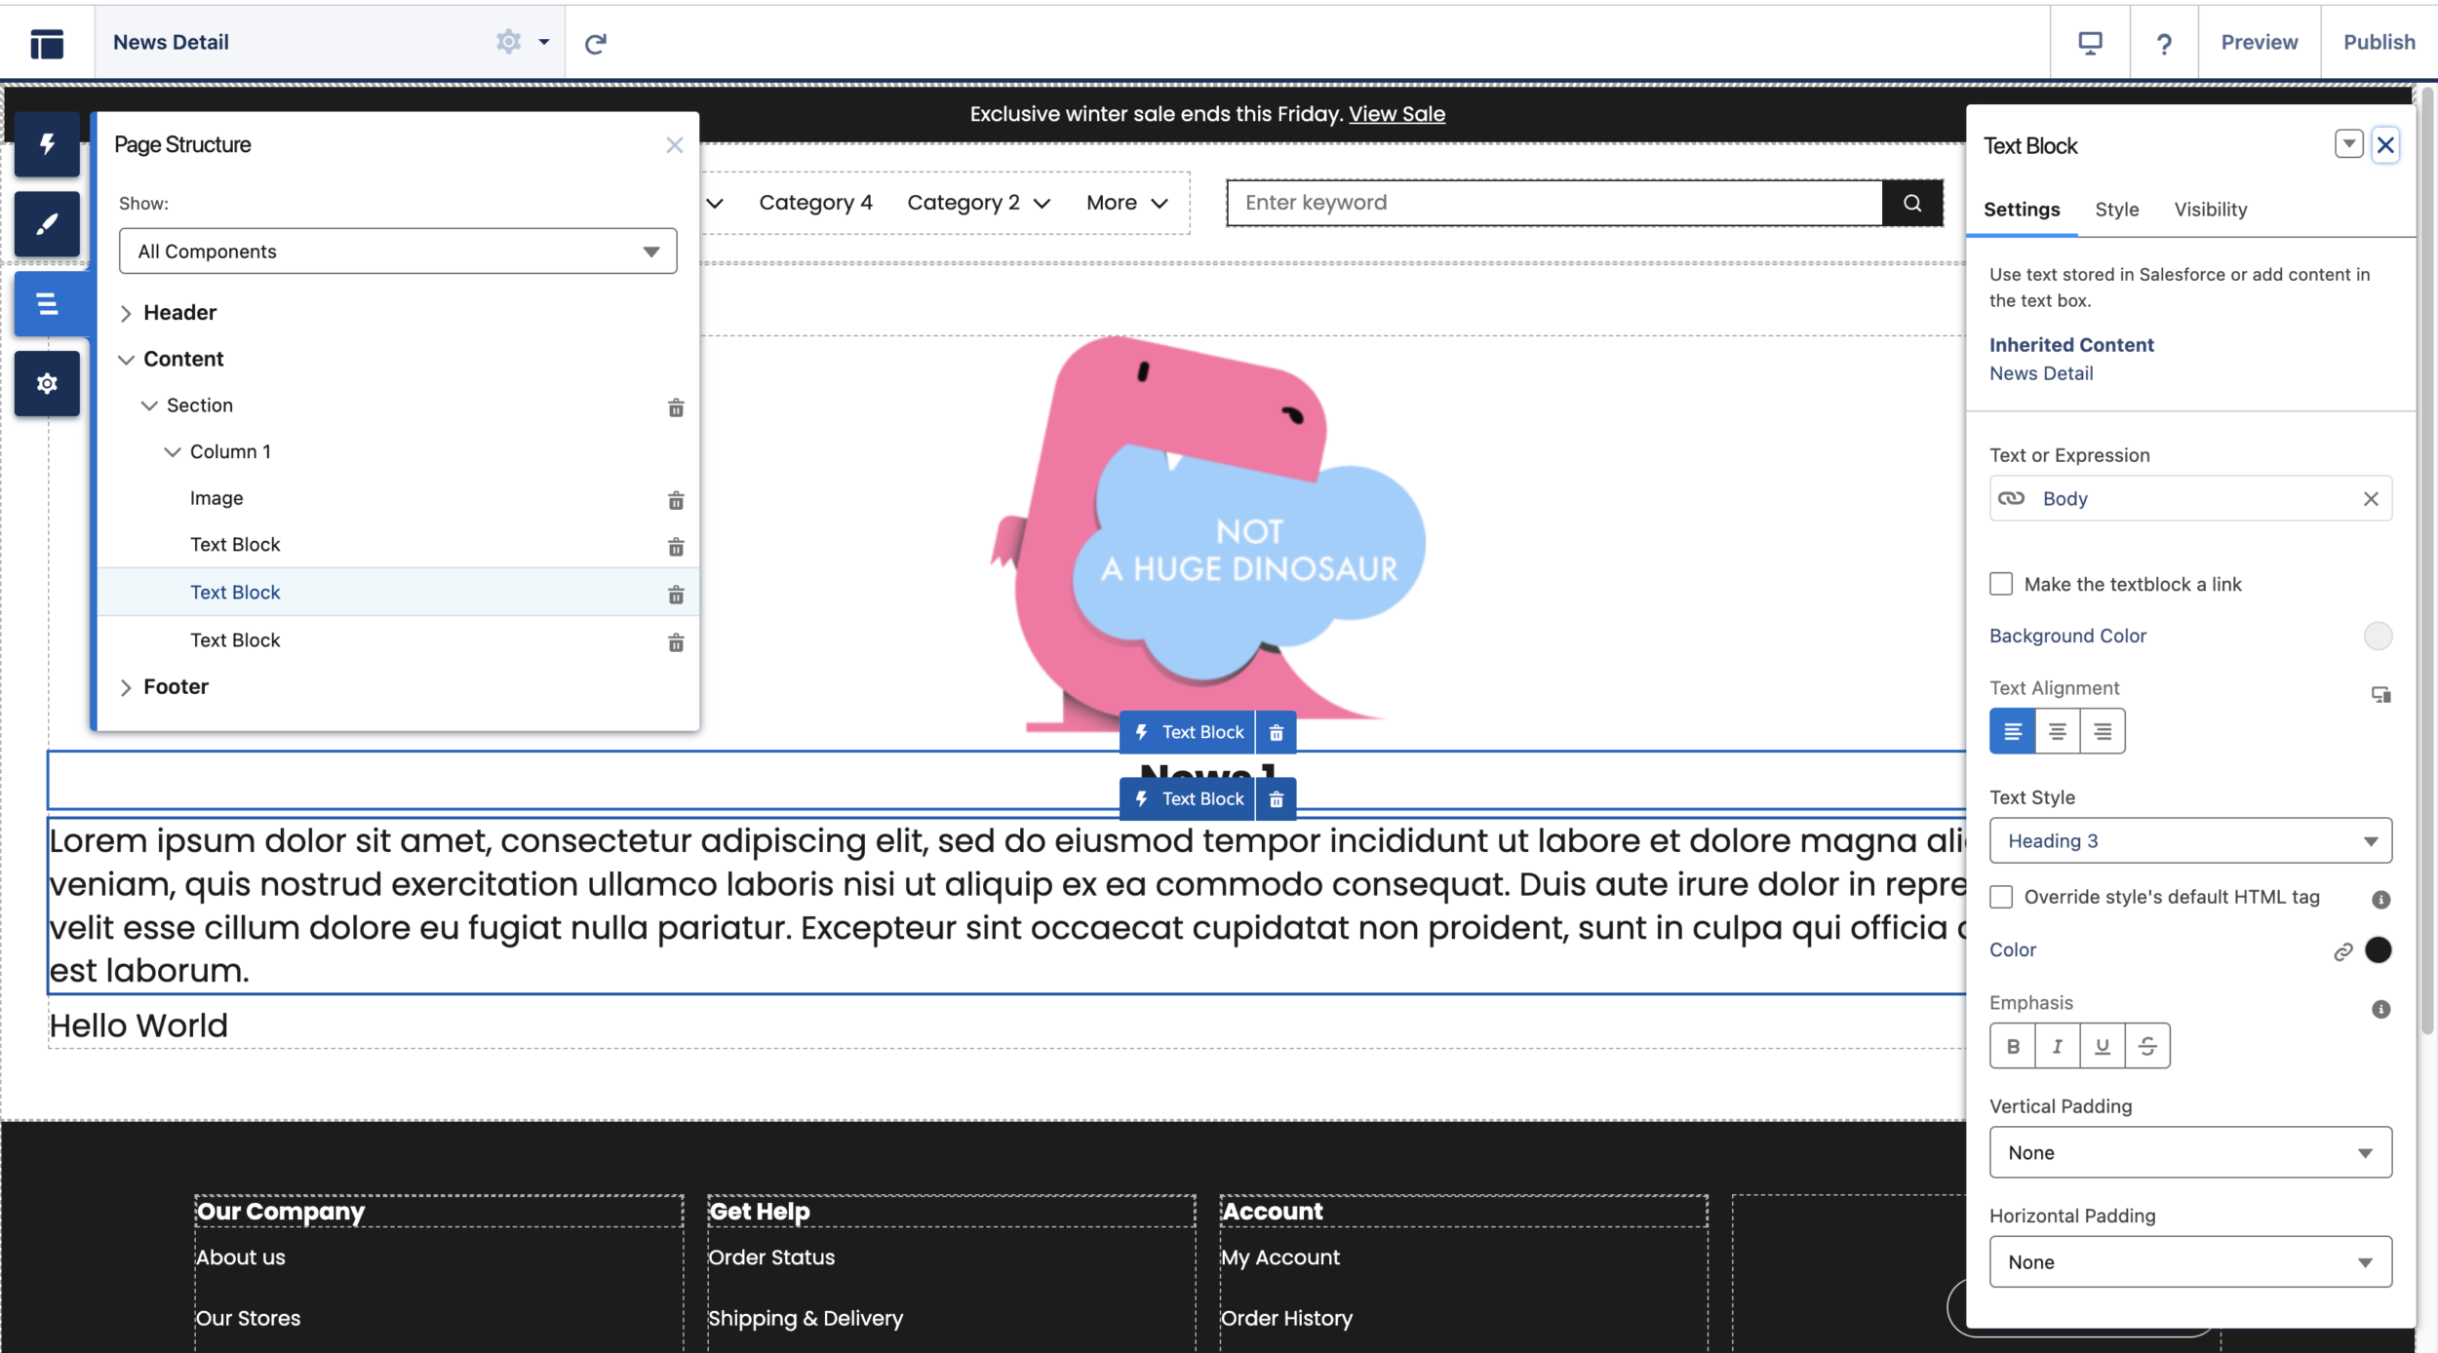Click the bold emphasis formatting icon
Screen dimensions: 2438x1353
pyautogui.click(x=2013, y=1045)
